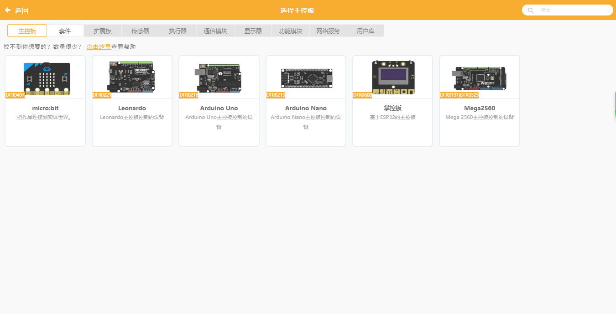Click the back arrow icon
This screenshot has height=314, width=616.
(8, 10)
